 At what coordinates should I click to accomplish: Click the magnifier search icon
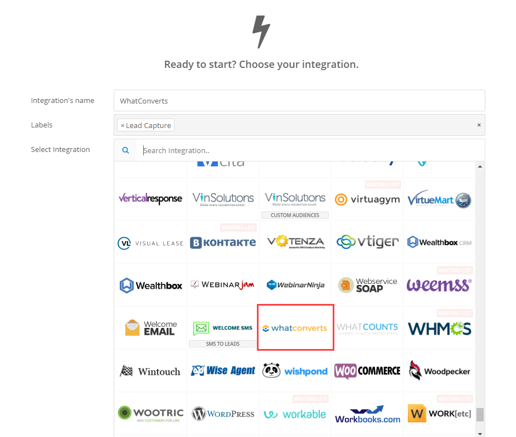point(125,150)
